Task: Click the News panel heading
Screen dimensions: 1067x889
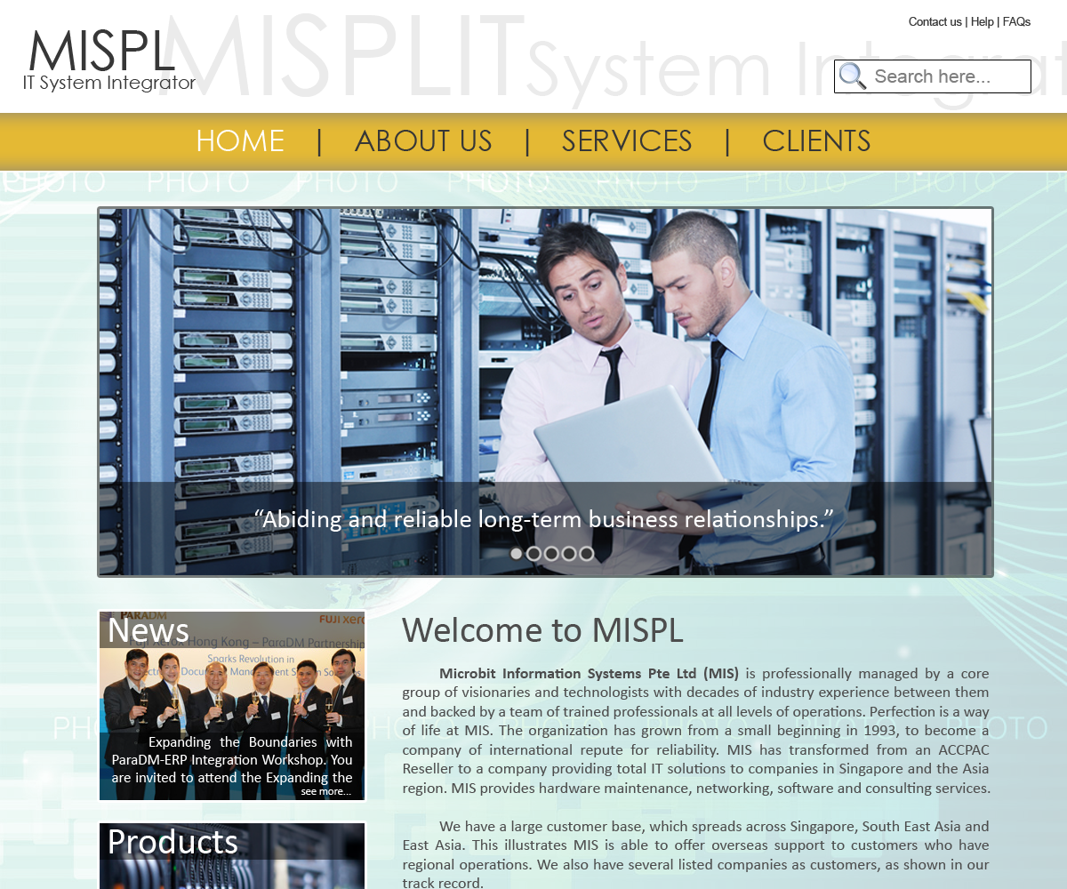Action: 148,630
